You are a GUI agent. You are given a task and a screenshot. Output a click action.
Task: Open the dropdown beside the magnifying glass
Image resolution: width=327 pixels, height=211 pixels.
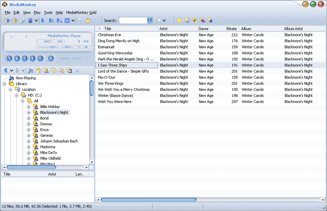(164, 20)
